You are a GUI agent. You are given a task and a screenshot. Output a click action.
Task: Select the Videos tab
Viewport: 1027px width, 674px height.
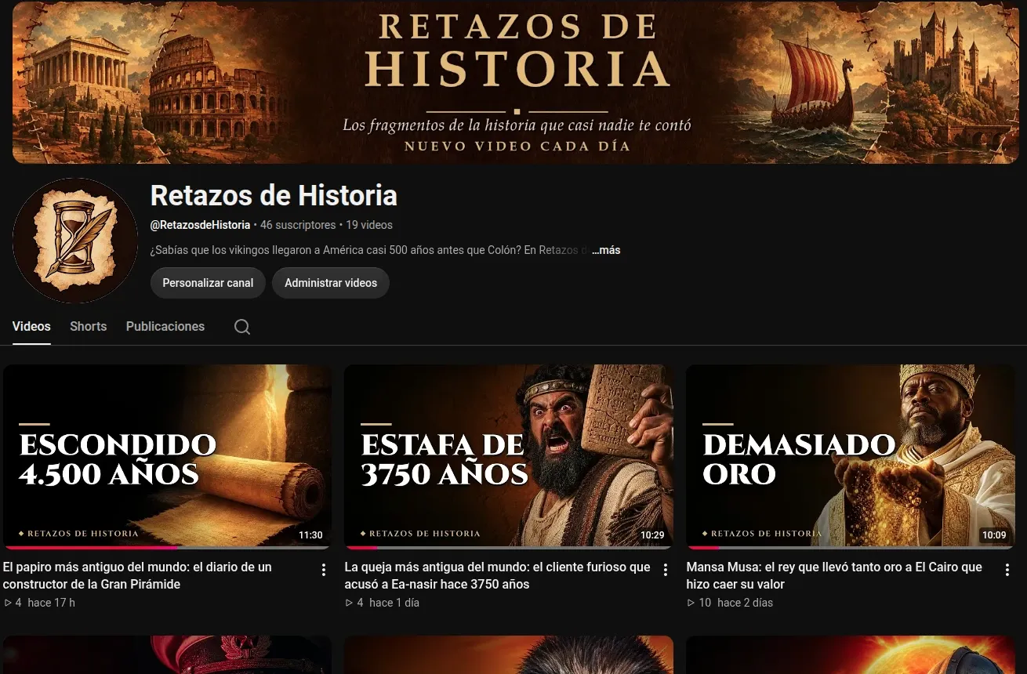31,326
